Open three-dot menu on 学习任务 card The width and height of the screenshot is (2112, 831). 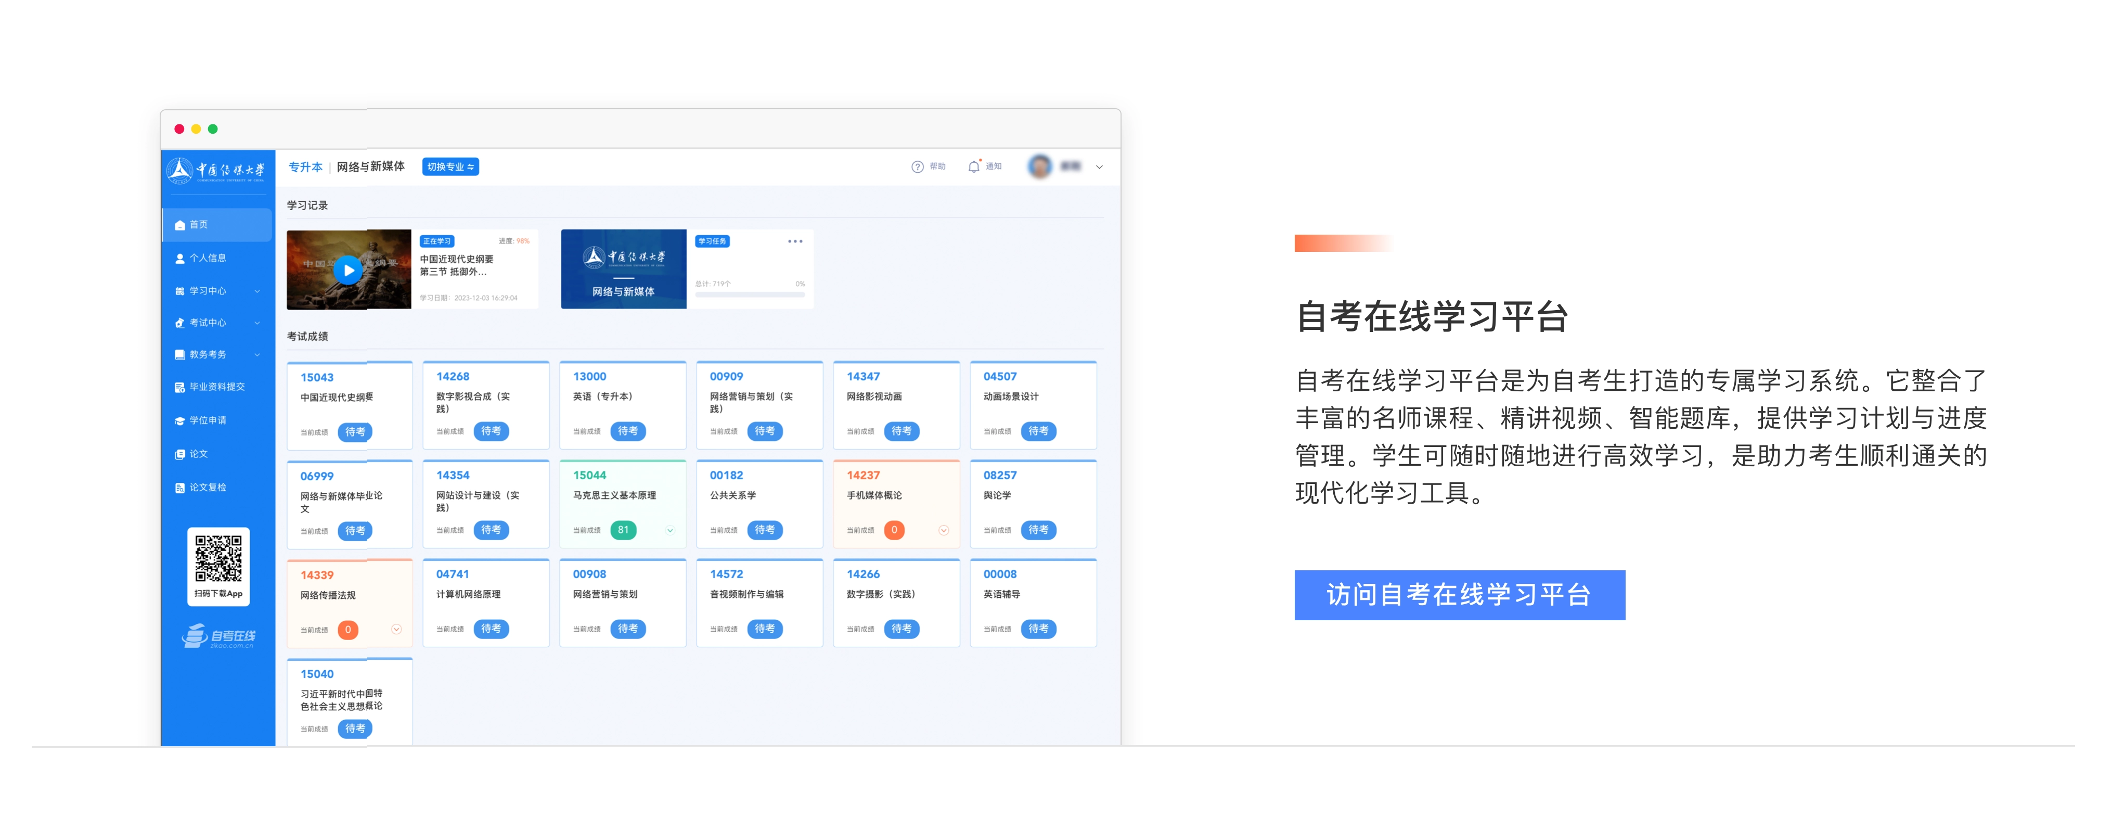pos(794,241)
